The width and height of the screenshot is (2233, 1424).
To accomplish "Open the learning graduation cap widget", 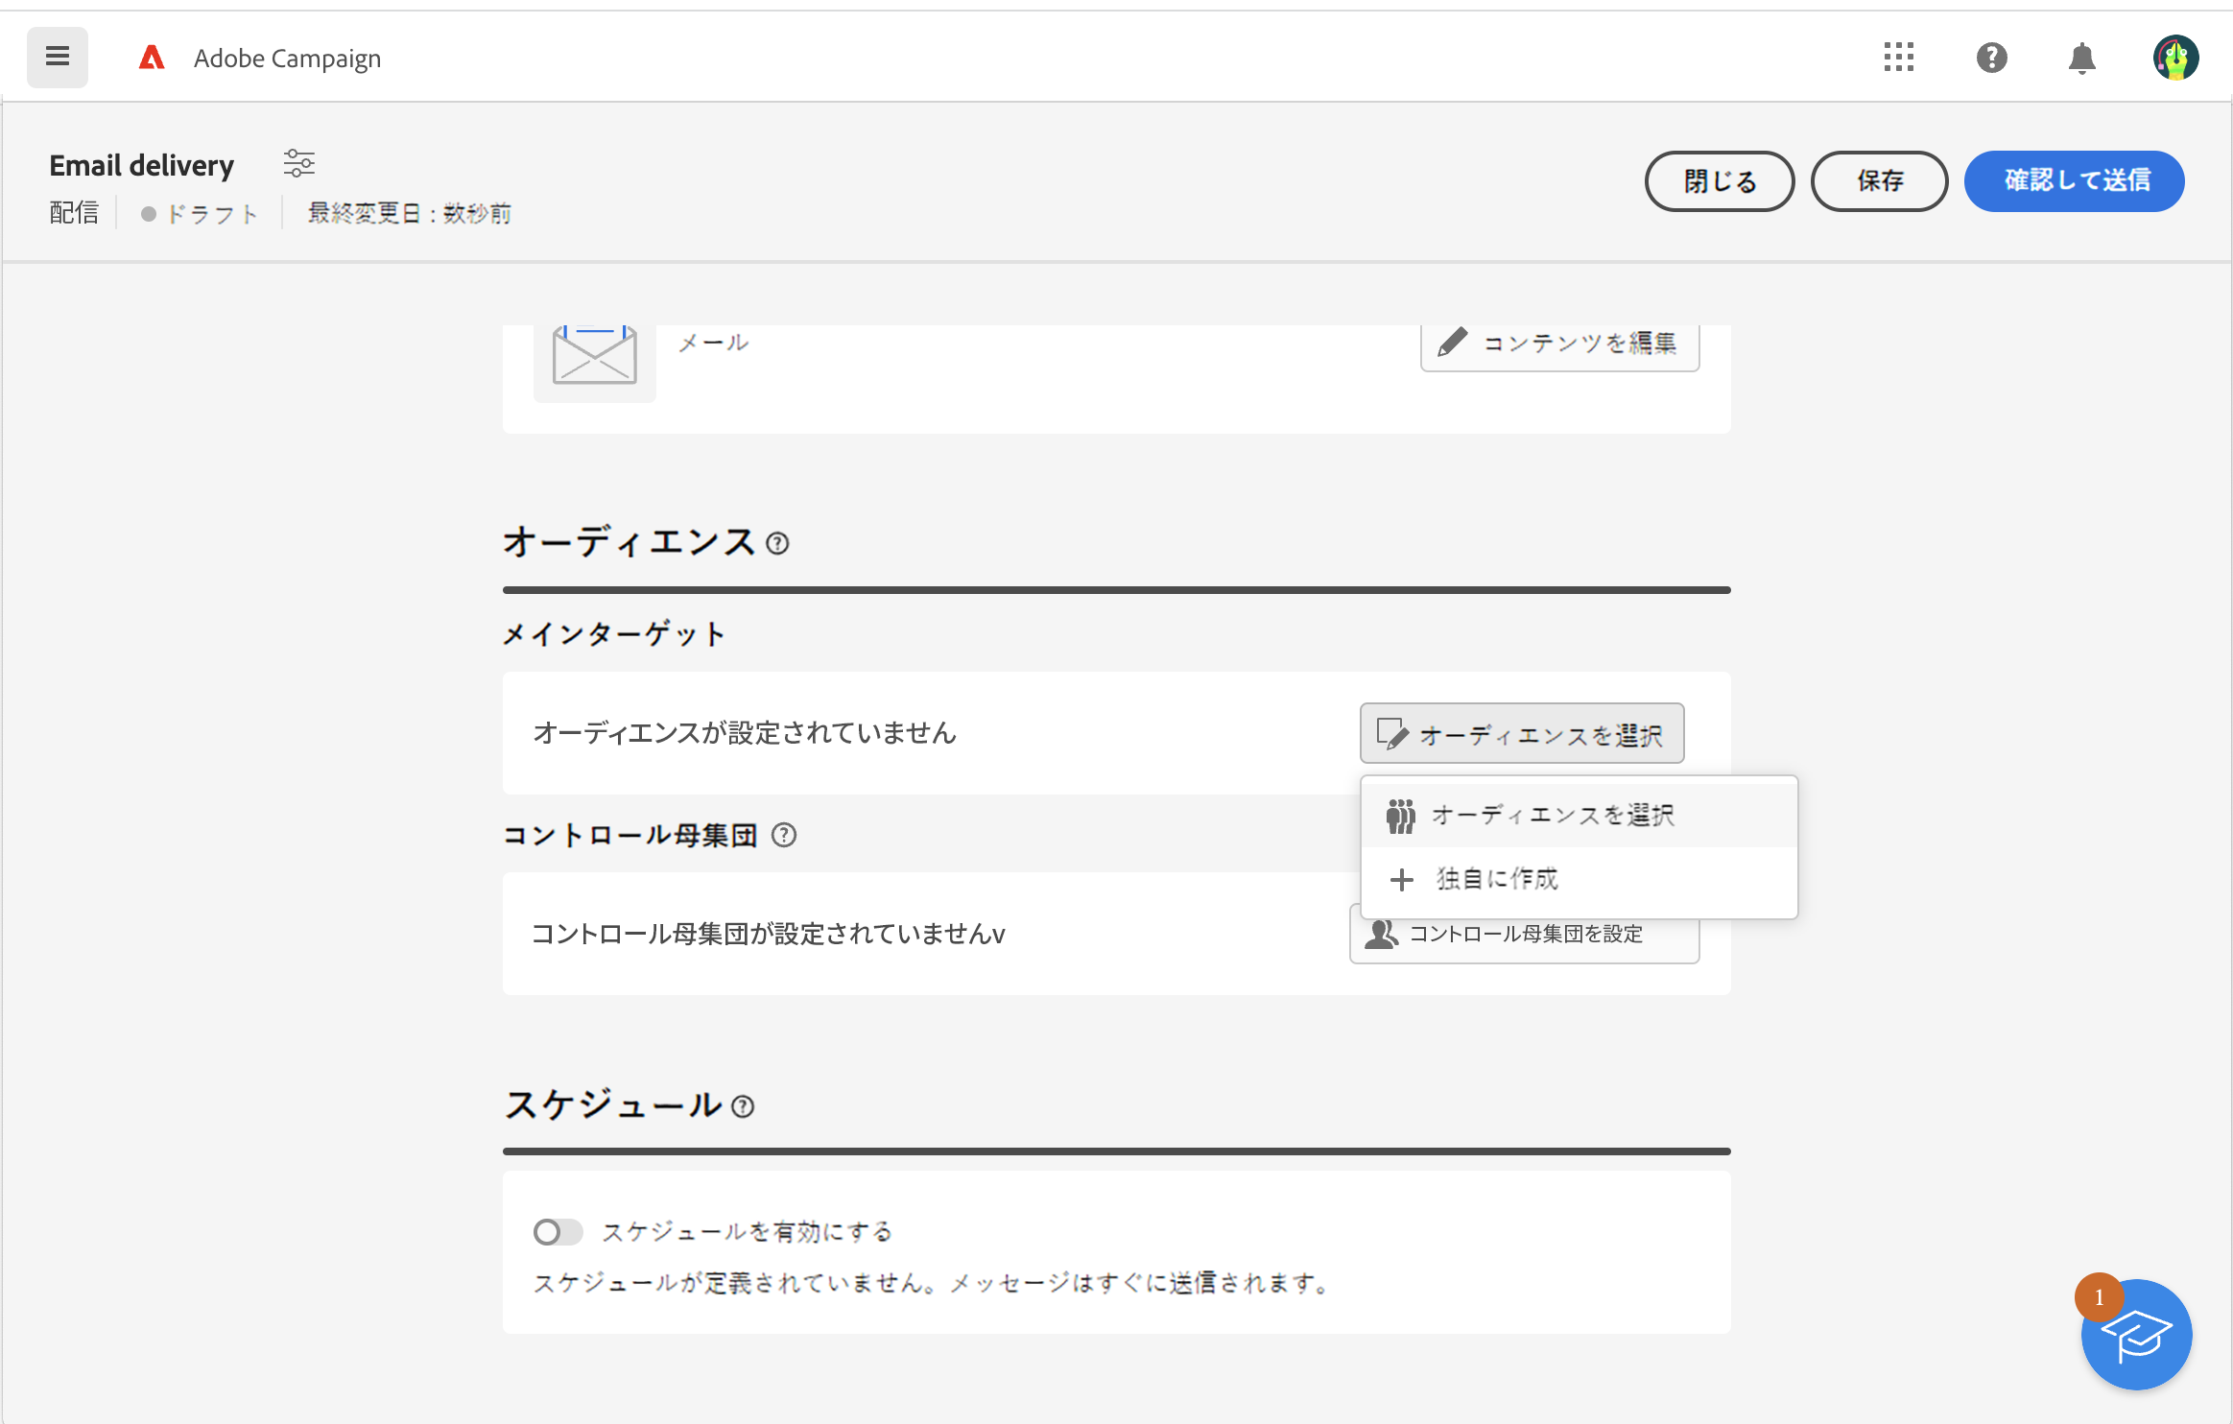I will [x=2136, y=1335].
